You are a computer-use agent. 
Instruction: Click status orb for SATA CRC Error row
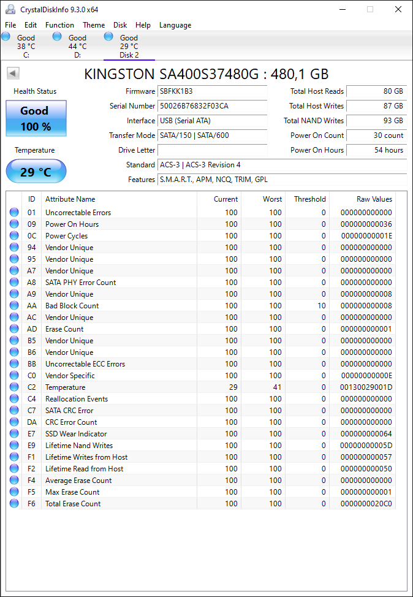[x=14, y=410]
